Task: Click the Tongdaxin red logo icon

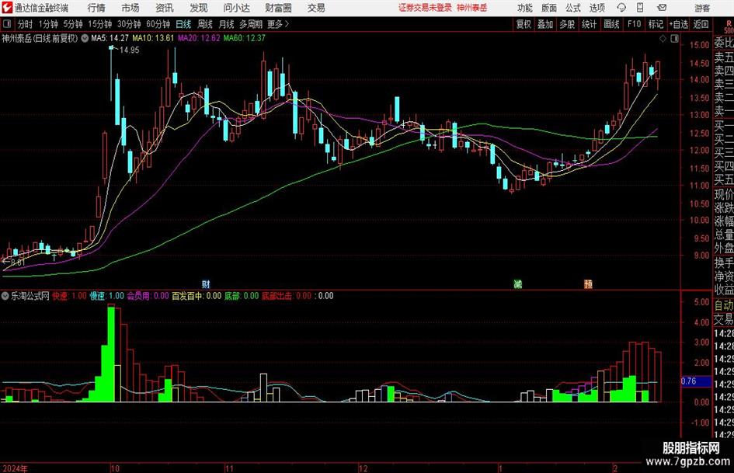Action: 6,8
